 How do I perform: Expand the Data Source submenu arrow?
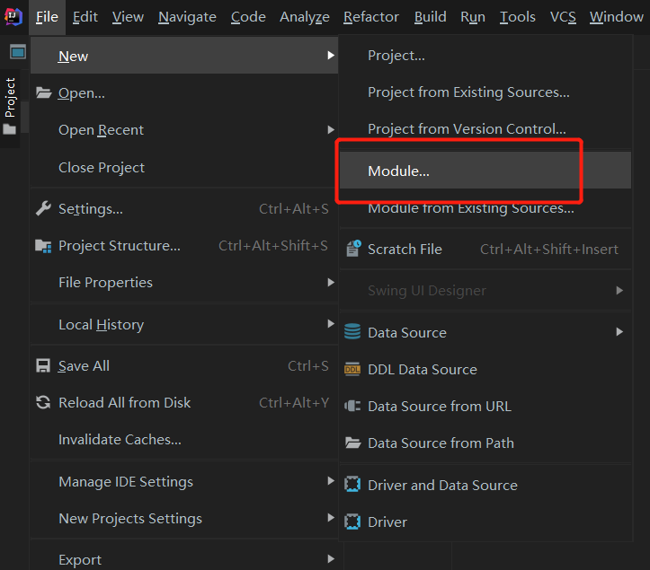(619, 332)
